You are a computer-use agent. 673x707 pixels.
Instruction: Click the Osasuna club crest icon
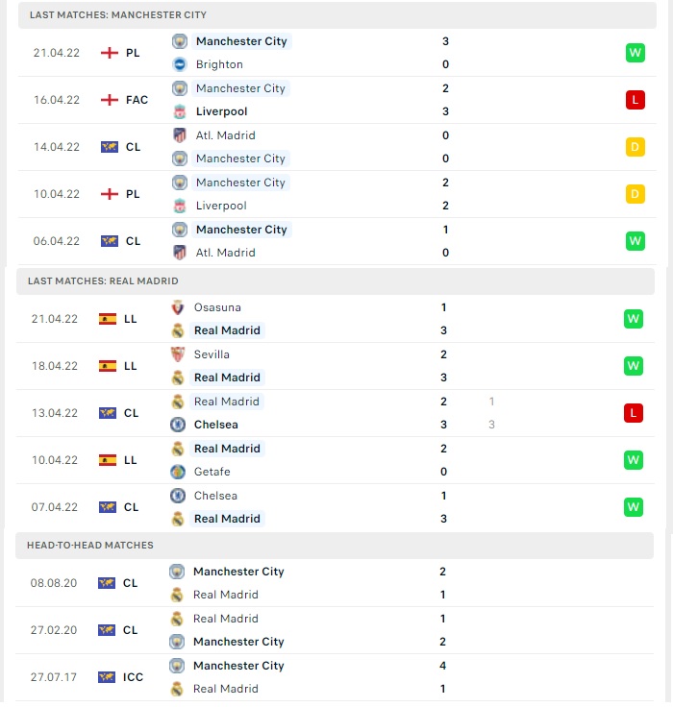pyautogui.click(x=178, y=307)
